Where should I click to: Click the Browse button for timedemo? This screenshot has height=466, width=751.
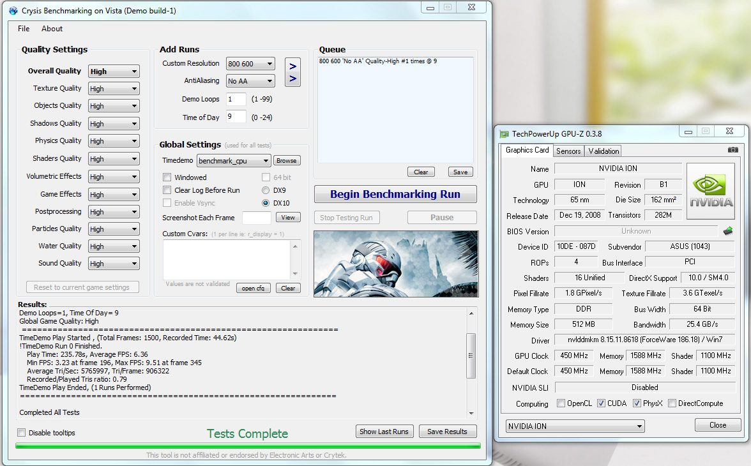pyautogui.click(x=286, y=160)
